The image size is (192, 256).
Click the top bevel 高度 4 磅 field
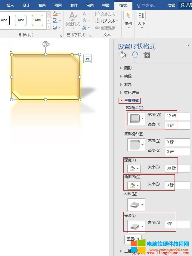point(178,125)
